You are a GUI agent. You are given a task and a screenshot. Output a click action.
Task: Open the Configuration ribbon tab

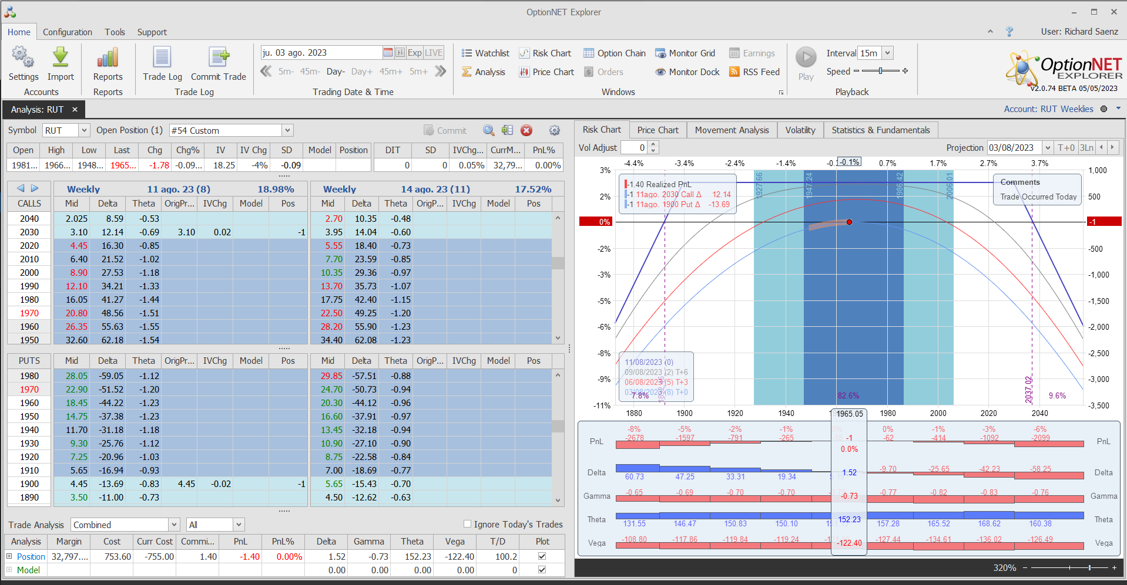click(x=67, y=32)
